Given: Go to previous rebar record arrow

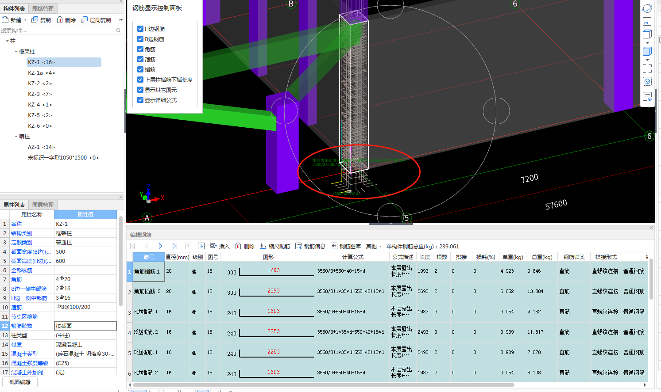Looking at the screenshot, I should coord(147,246).
